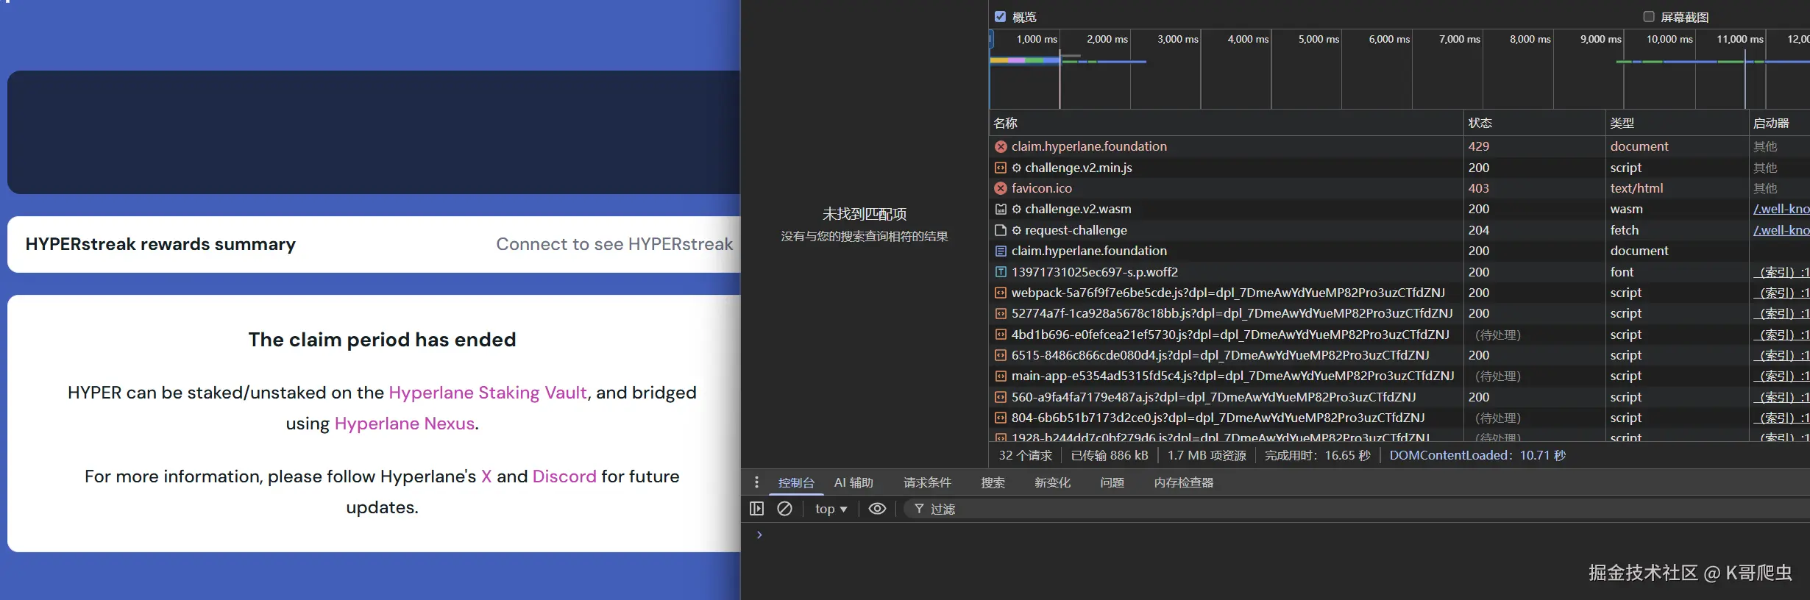Image resolution: width=1810 pixels, height=600 pixels.
Task: Open the Discord link
Action: coord(564,476)
